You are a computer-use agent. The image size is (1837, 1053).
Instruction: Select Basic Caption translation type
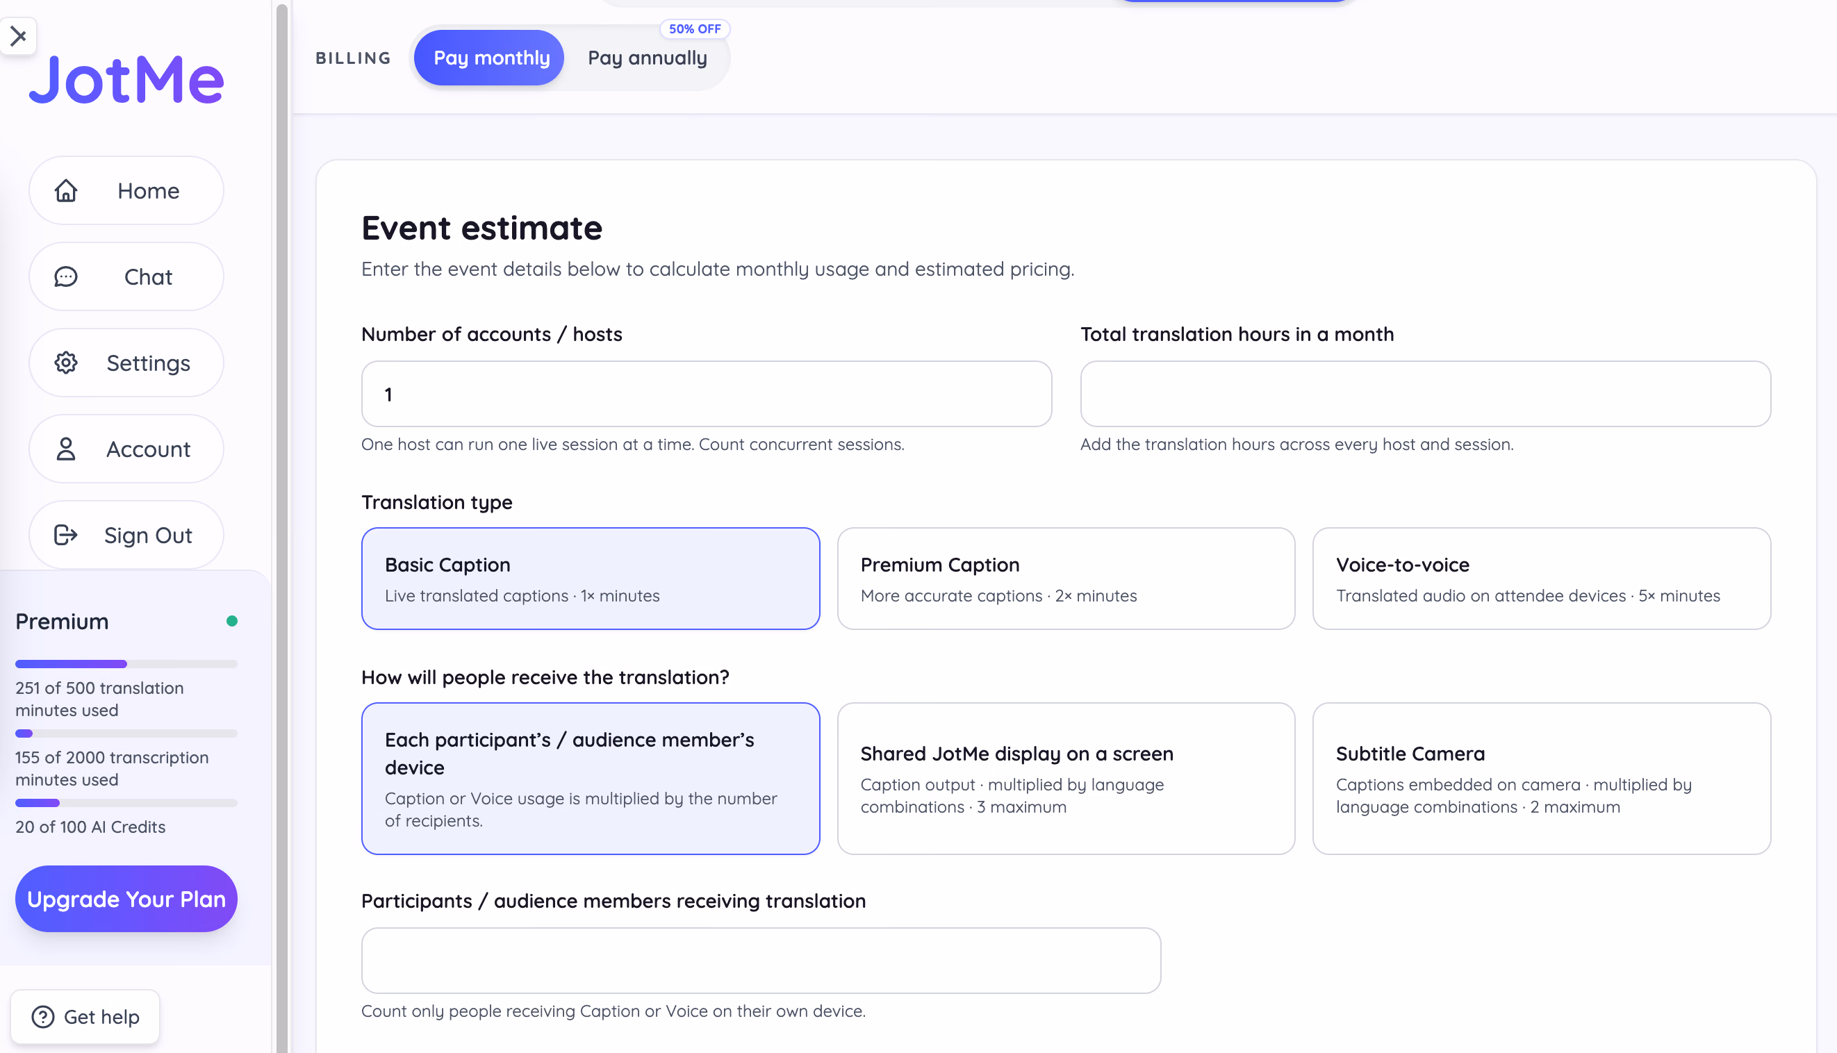pyautogui.click(x=591, y=579)
